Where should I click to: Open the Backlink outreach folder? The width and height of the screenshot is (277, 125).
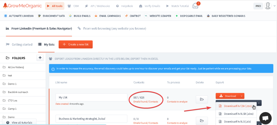tap(23, 92)
